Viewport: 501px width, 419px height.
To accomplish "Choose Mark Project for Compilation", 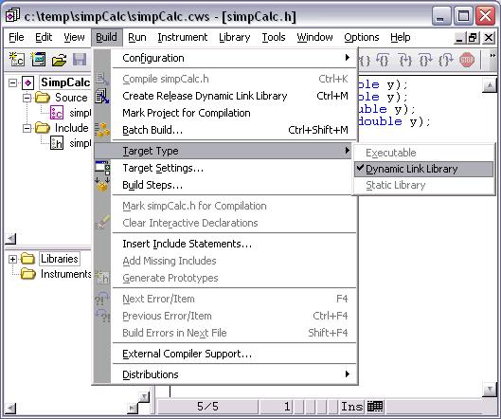I will point(235,113).
